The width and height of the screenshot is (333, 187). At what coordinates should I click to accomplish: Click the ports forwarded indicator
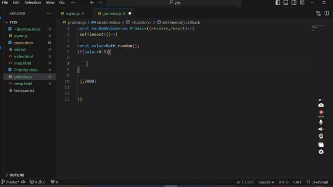(54, 182)
